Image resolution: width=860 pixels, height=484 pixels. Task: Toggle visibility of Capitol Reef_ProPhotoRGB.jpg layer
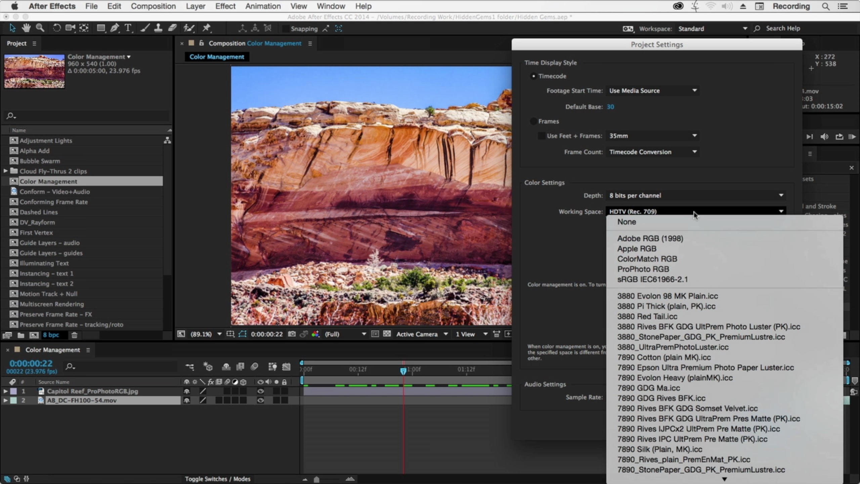click(x=260, y=391)
